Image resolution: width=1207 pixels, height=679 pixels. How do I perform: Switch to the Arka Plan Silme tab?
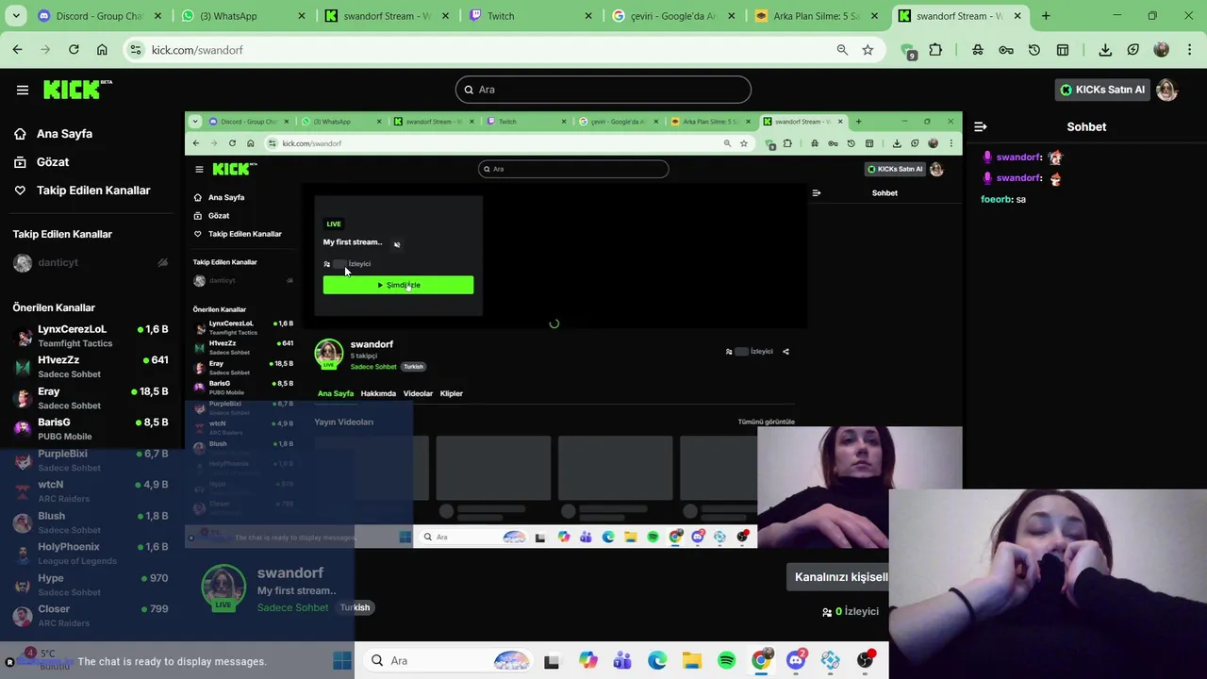pyautogui.click(x=815, y=16)
